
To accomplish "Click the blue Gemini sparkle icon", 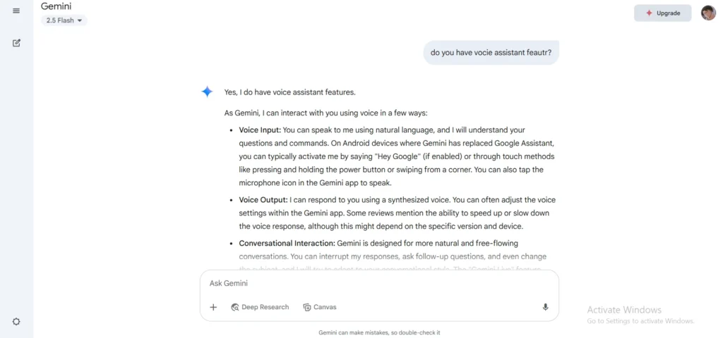I will (207, 92).
